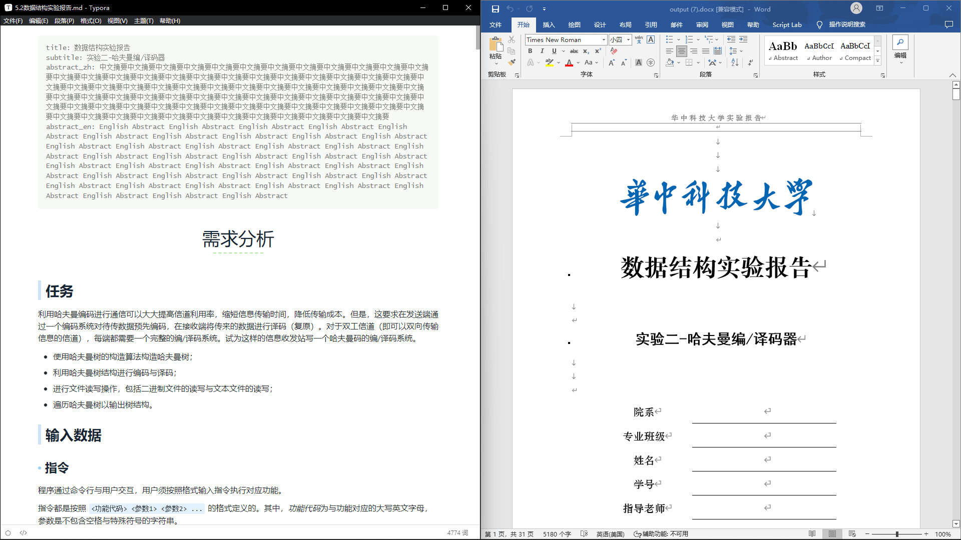Click the Save icon in Word
Screen dimensions: 961x540
pyautogui.click(x=495, y=9)
